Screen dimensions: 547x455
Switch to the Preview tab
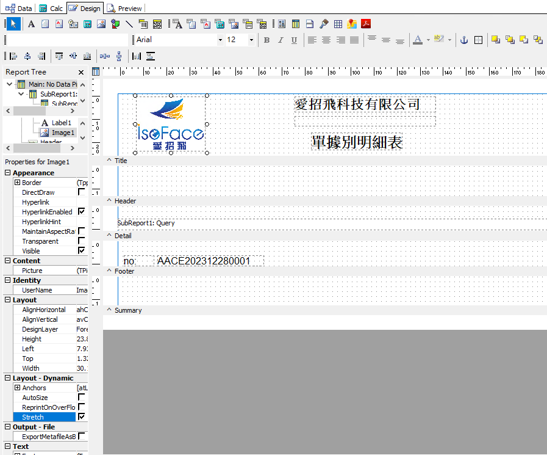125,8
